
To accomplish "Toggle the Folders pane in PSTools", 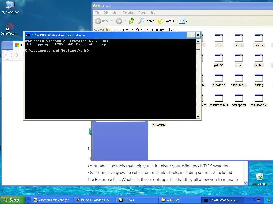I will 166,21.
